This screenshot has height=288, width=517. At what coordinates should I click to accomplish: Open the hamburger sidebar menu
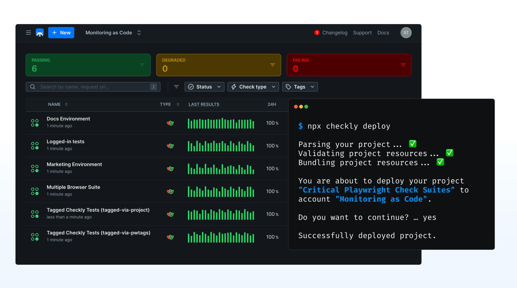tap(28, 33)
